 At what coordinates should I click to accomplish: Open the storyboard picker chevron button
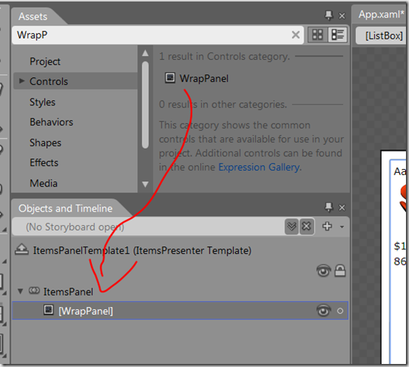click(x=291, y=226)
